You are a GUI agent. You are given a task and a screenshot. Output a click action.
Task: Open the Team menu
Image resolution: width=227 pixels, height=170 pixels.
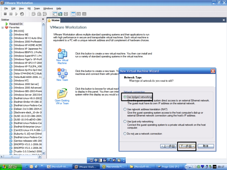[x=37, y=8]
